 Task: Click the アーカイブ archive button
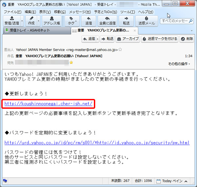pyautogui.click(x=128, y=39)
